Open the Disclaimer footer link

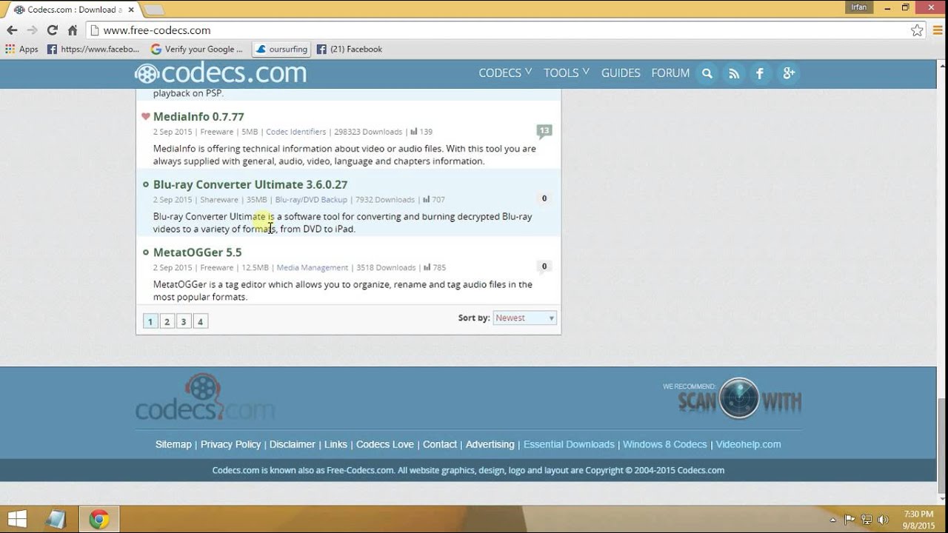tap(293, 444)
